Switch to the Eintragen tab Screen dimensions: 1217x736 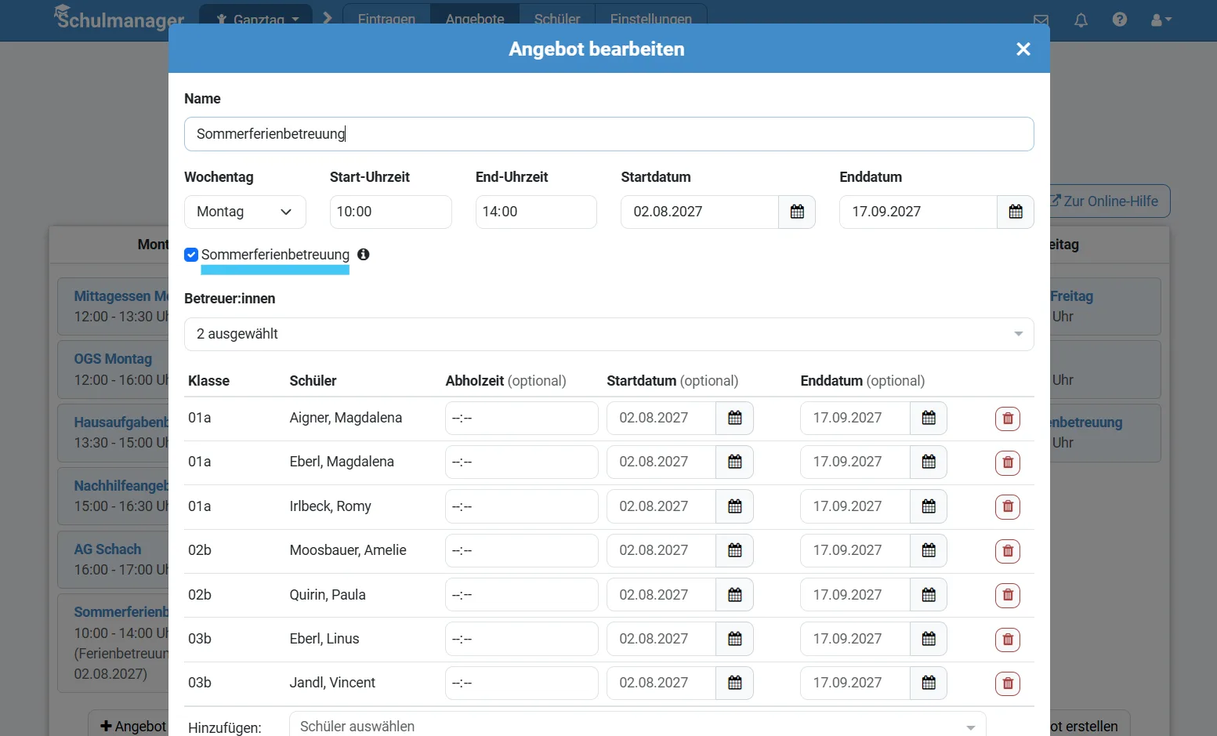(386, 20)
